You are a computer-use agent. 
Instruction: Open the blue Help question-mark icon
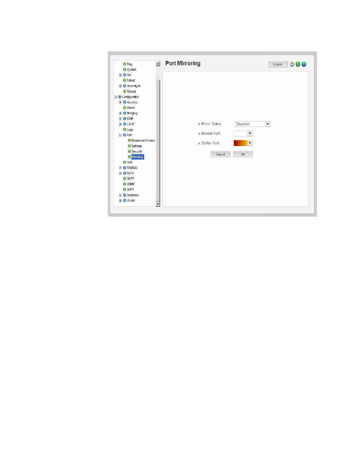coord(303,64)
